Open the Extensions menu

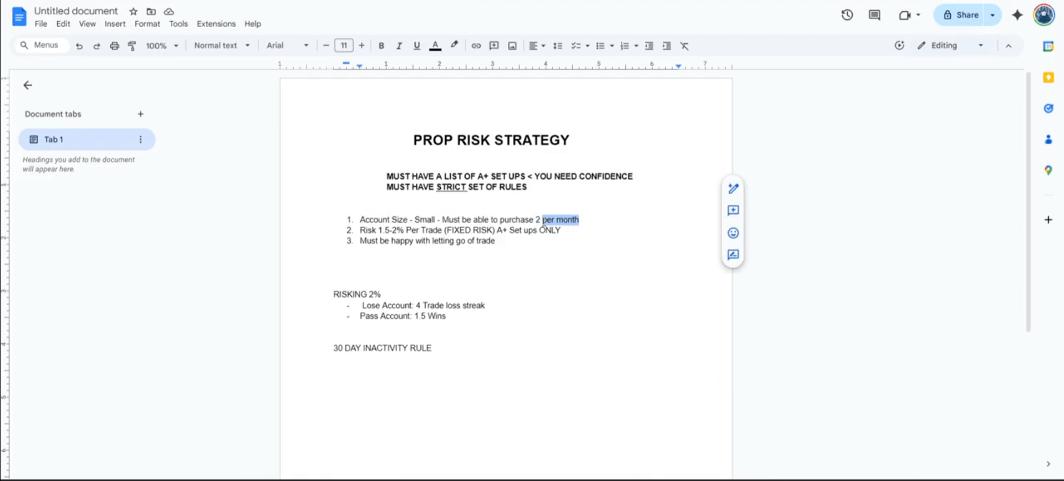[216, 24]
